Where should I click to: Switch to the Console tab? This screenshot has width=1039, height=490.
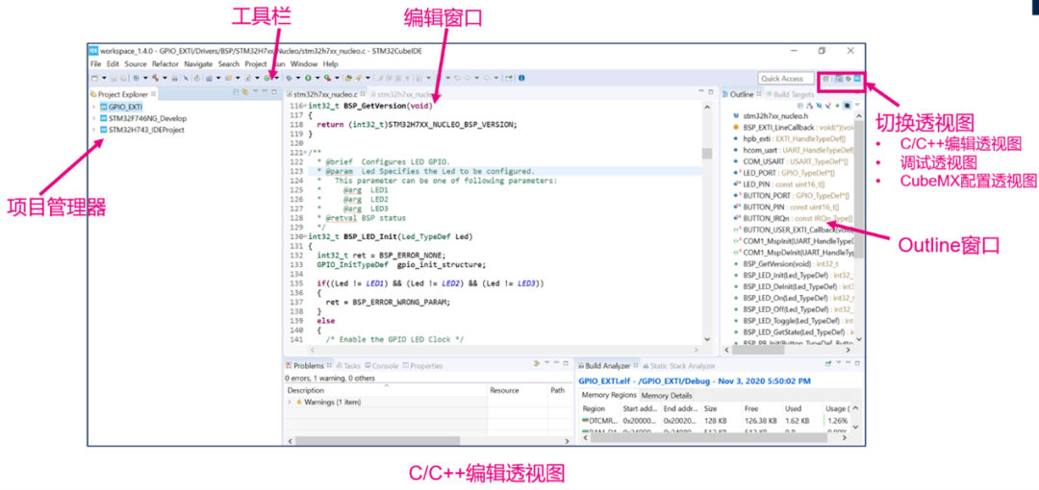pos(382,365)
